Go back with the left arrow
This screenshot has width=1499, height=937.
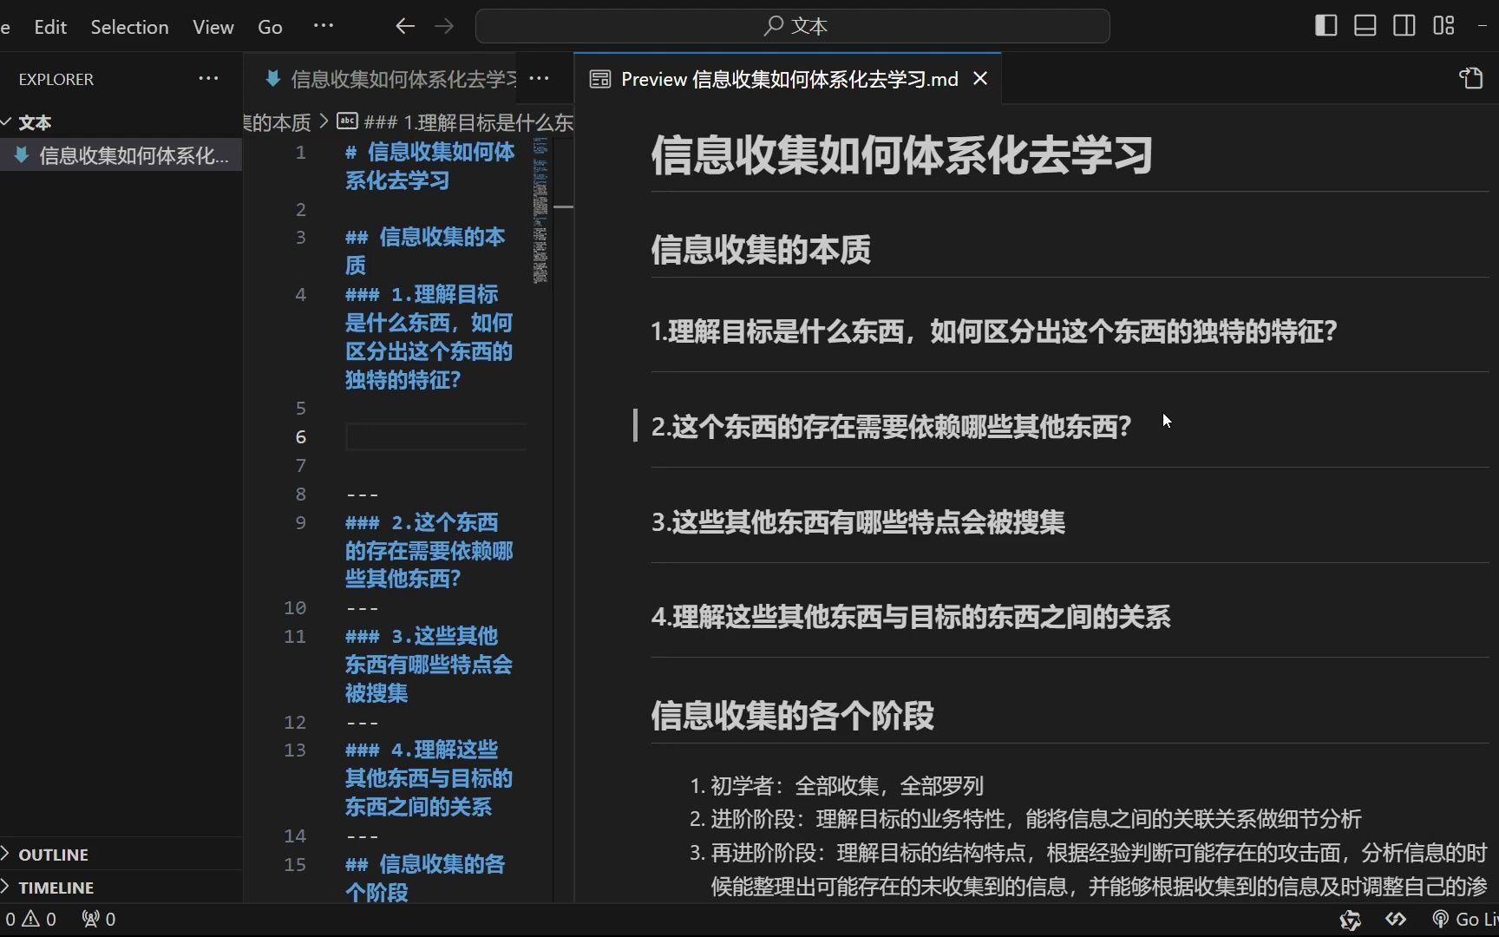[405, 26]
